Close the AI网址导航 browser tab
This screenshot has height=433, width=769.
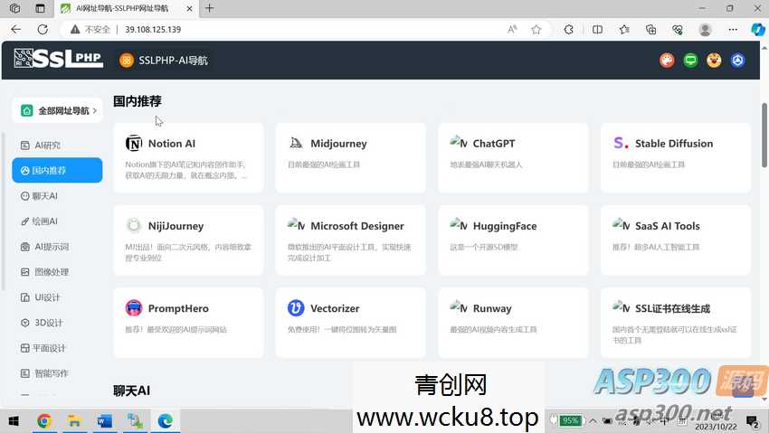click(190, 8)
